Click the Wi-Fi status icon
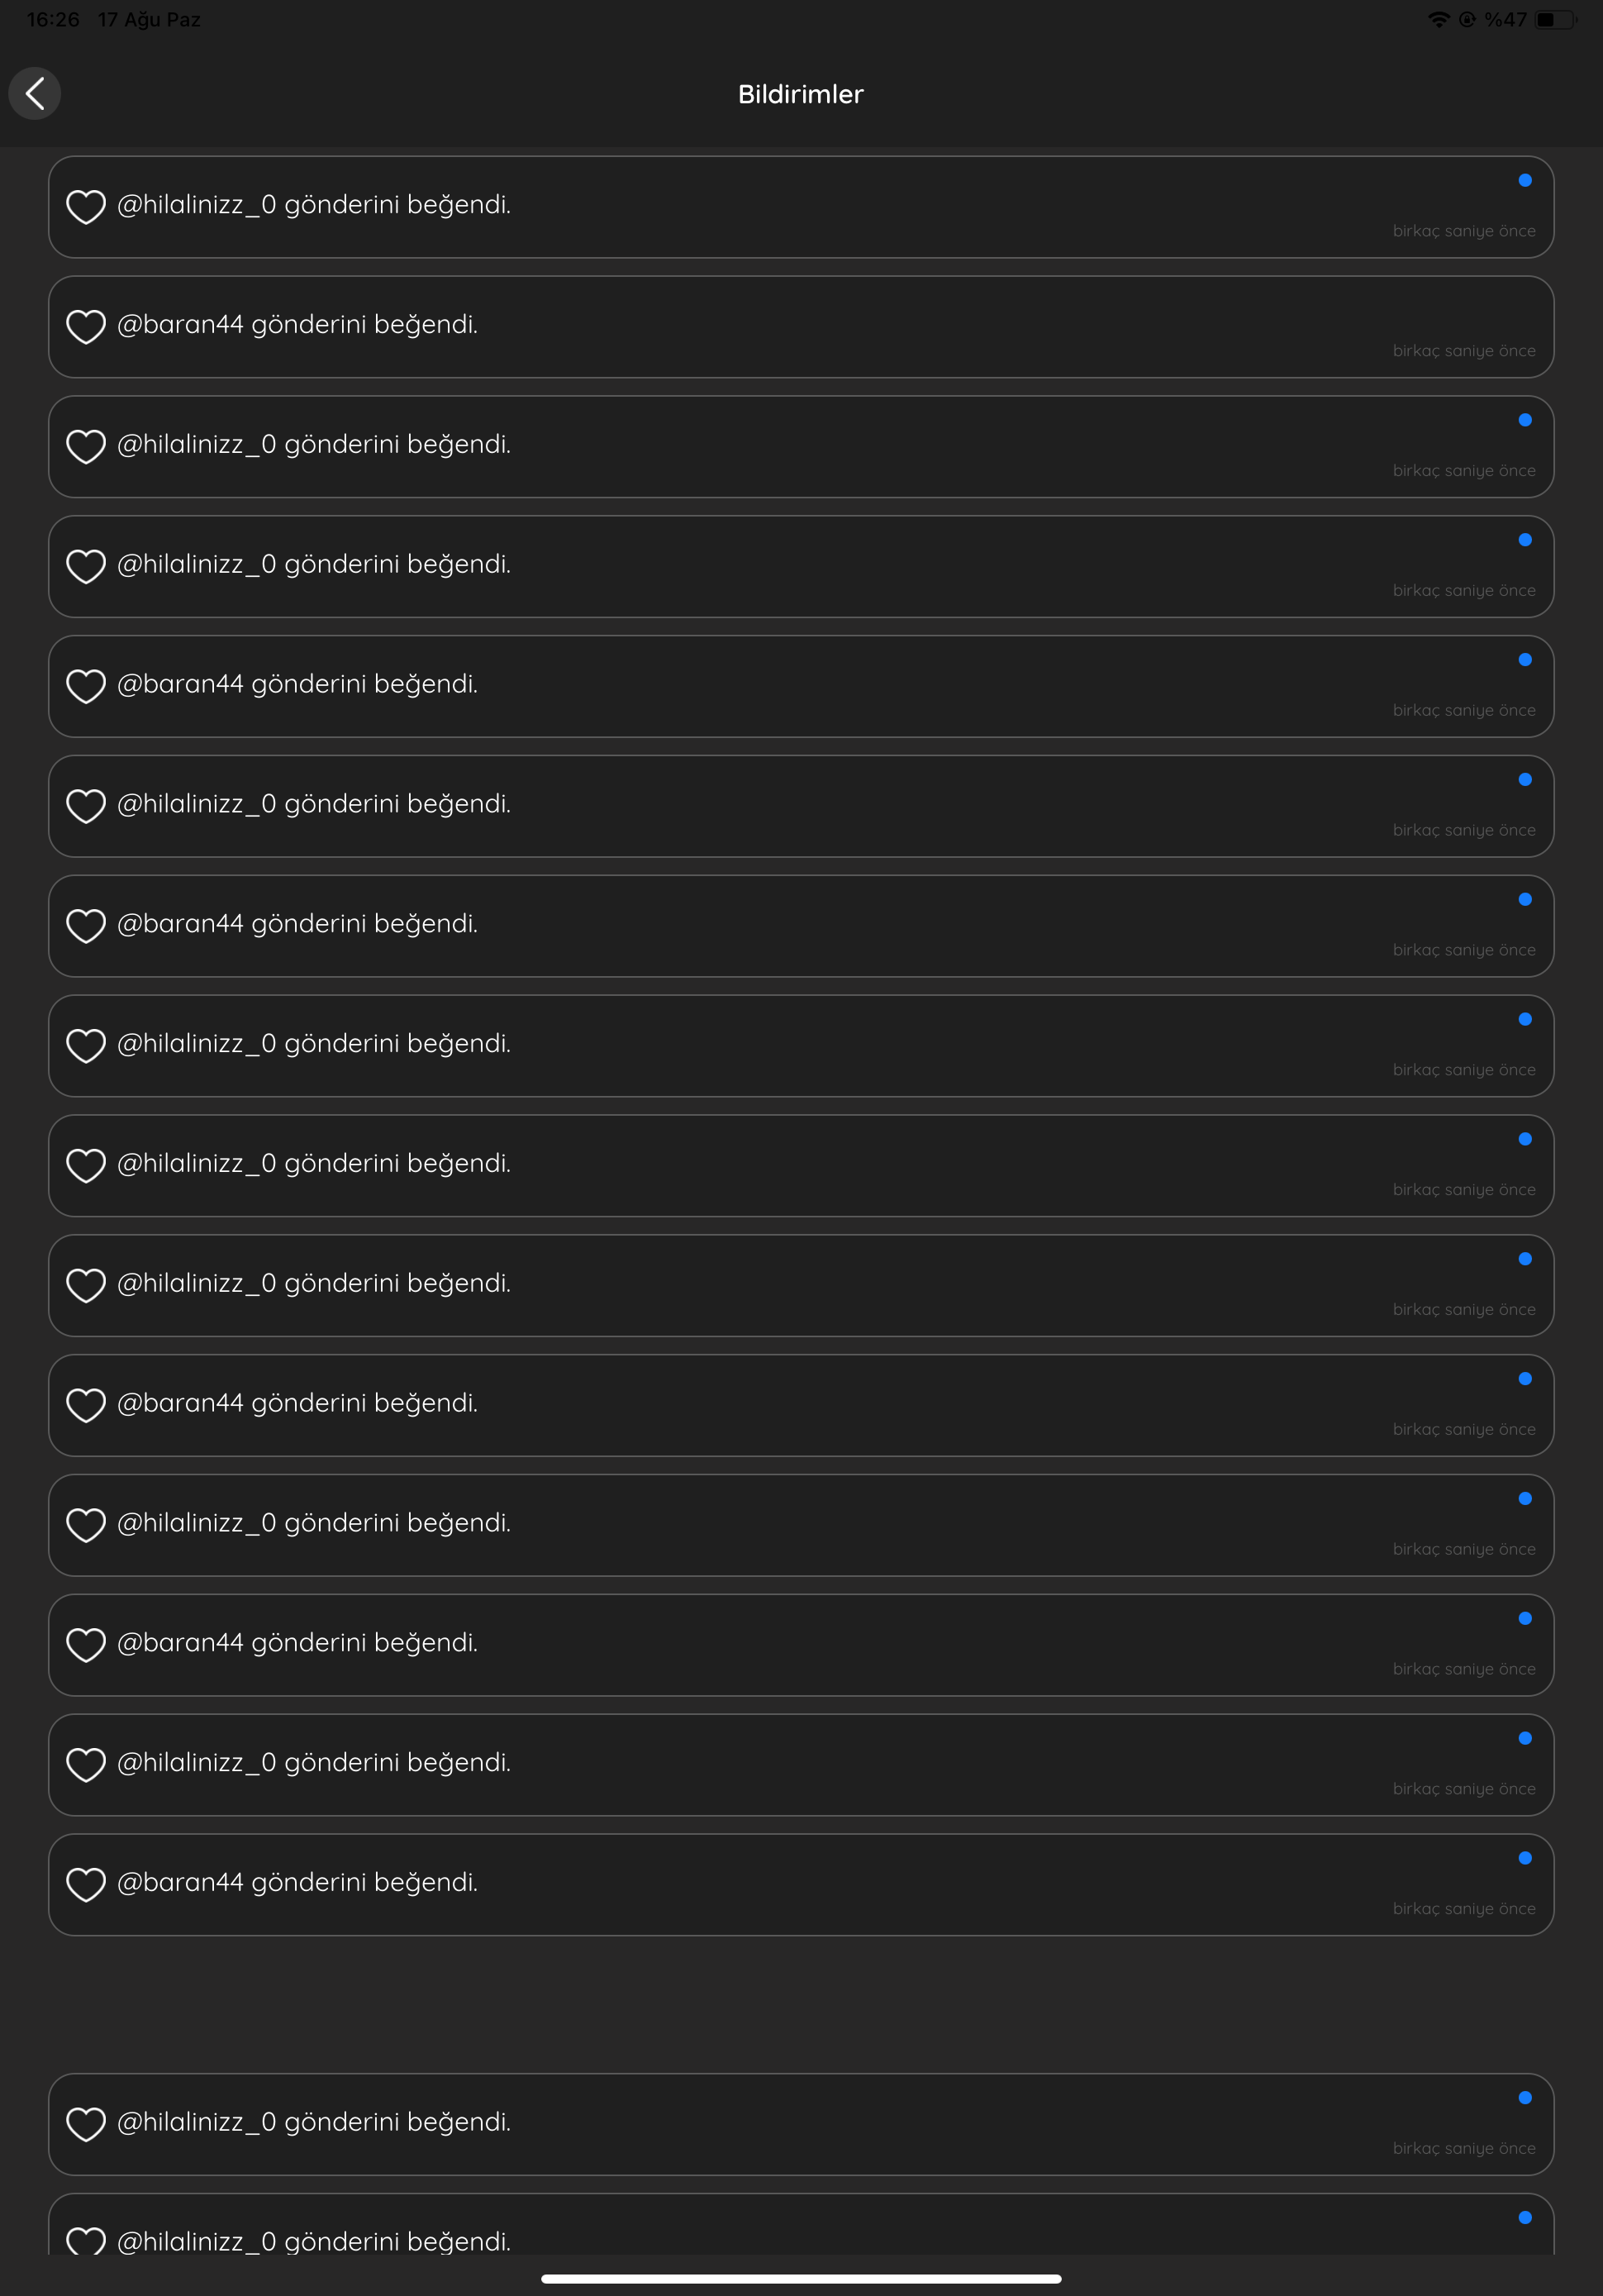The height and width of the screenshot is (2296, 1603). [x=1438, y=20]
